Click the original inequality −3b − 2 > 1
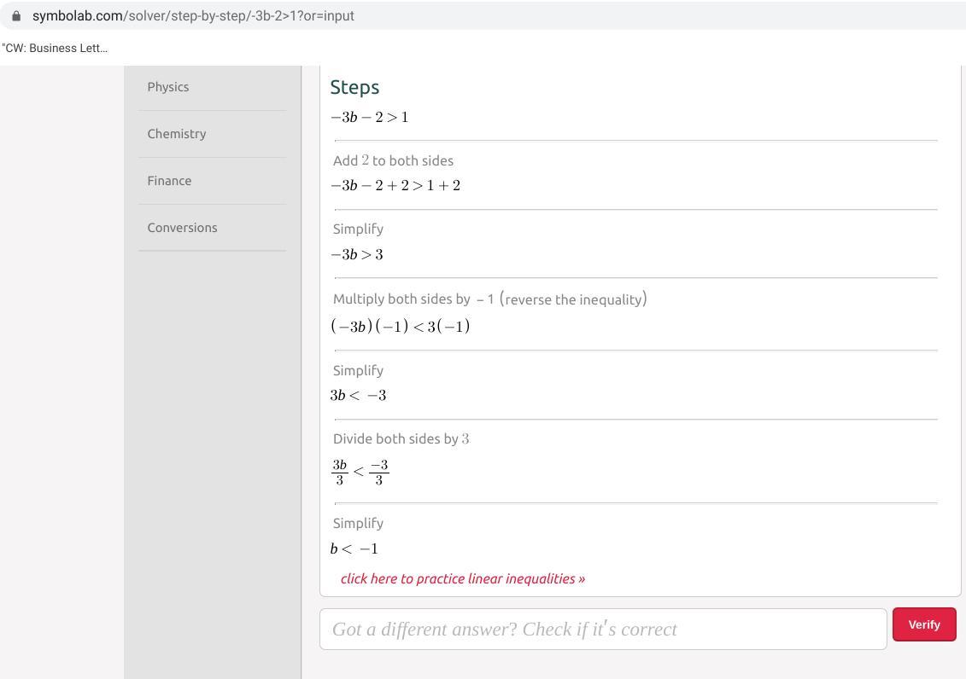 click(369, 118)
